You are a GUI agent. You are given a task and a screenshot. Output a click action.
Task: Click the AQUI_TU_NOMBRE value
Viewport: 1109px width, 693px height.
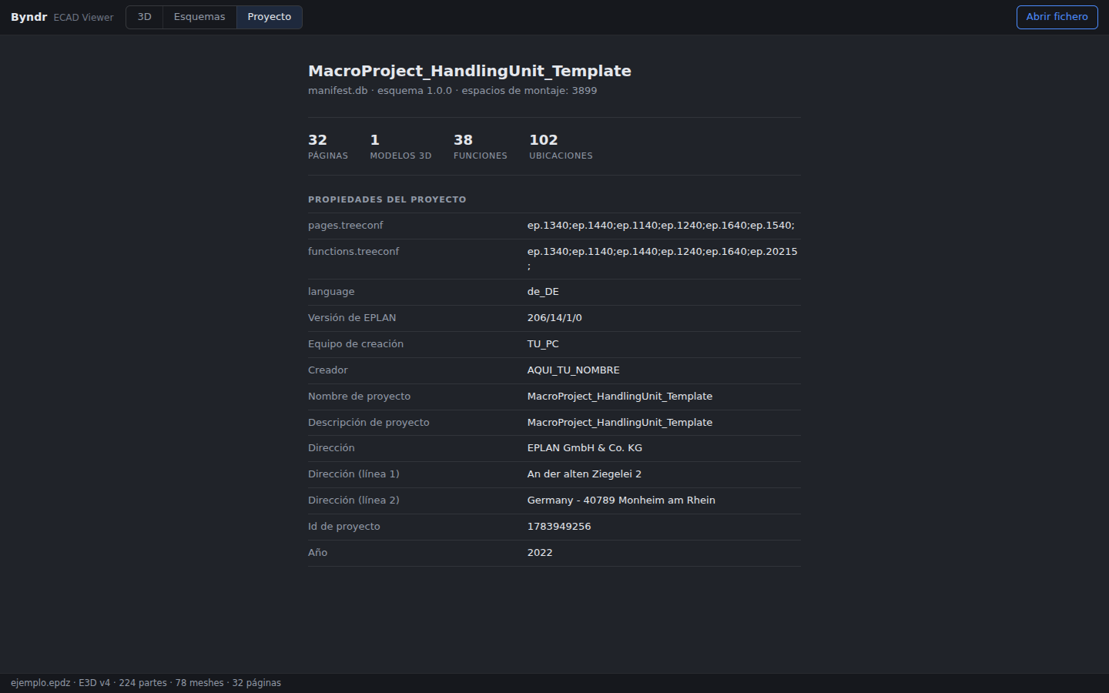tap(574, 370)
